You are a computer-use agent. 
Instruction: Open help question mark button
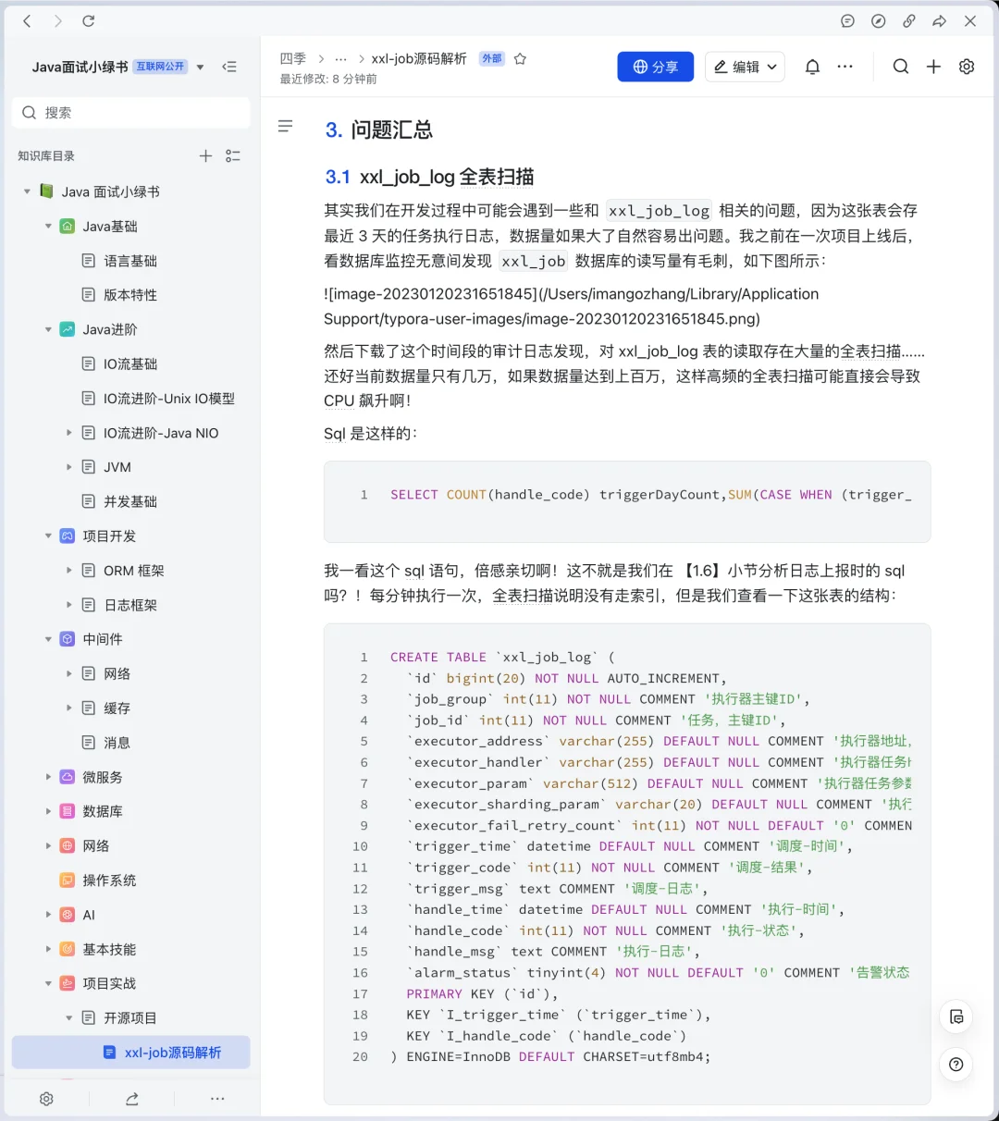956,1065
